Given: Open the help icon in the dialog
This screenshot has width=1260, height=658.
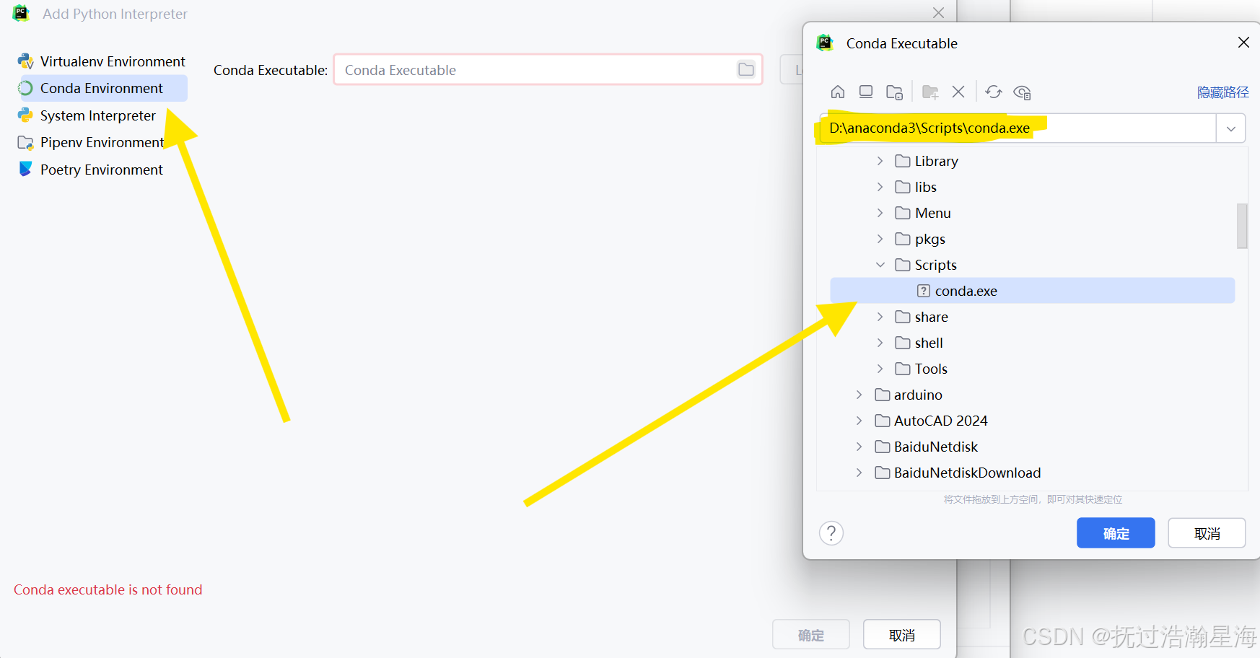Looking at the screenshot, I should pyautogui.click(x=831, y=532).
